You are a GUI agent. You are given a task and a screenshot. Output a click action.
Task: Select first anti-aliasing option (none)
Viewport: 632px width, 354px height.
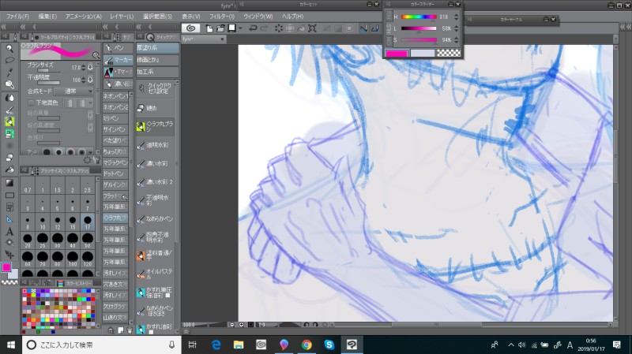tap(47, 152)
